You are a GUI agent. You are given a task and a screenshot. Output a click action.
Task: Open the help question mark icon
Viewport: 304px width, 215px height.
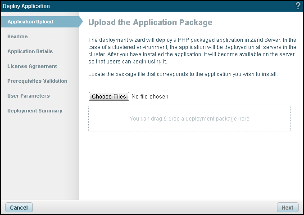pyautogui.click(x=298, y=6)
